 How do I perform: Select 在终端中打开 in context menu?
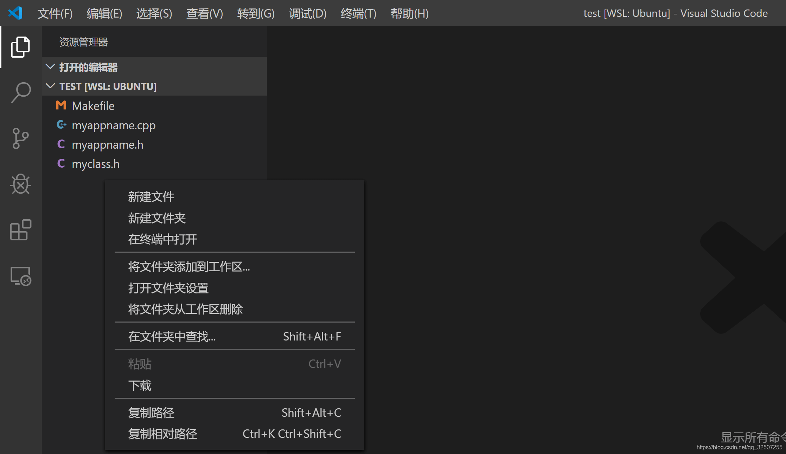tap(235, 239)
